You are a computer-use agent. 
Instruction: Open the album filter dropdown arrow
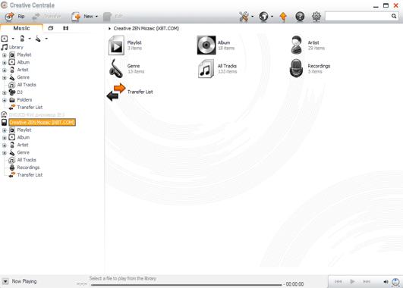(x=13, y=39)
